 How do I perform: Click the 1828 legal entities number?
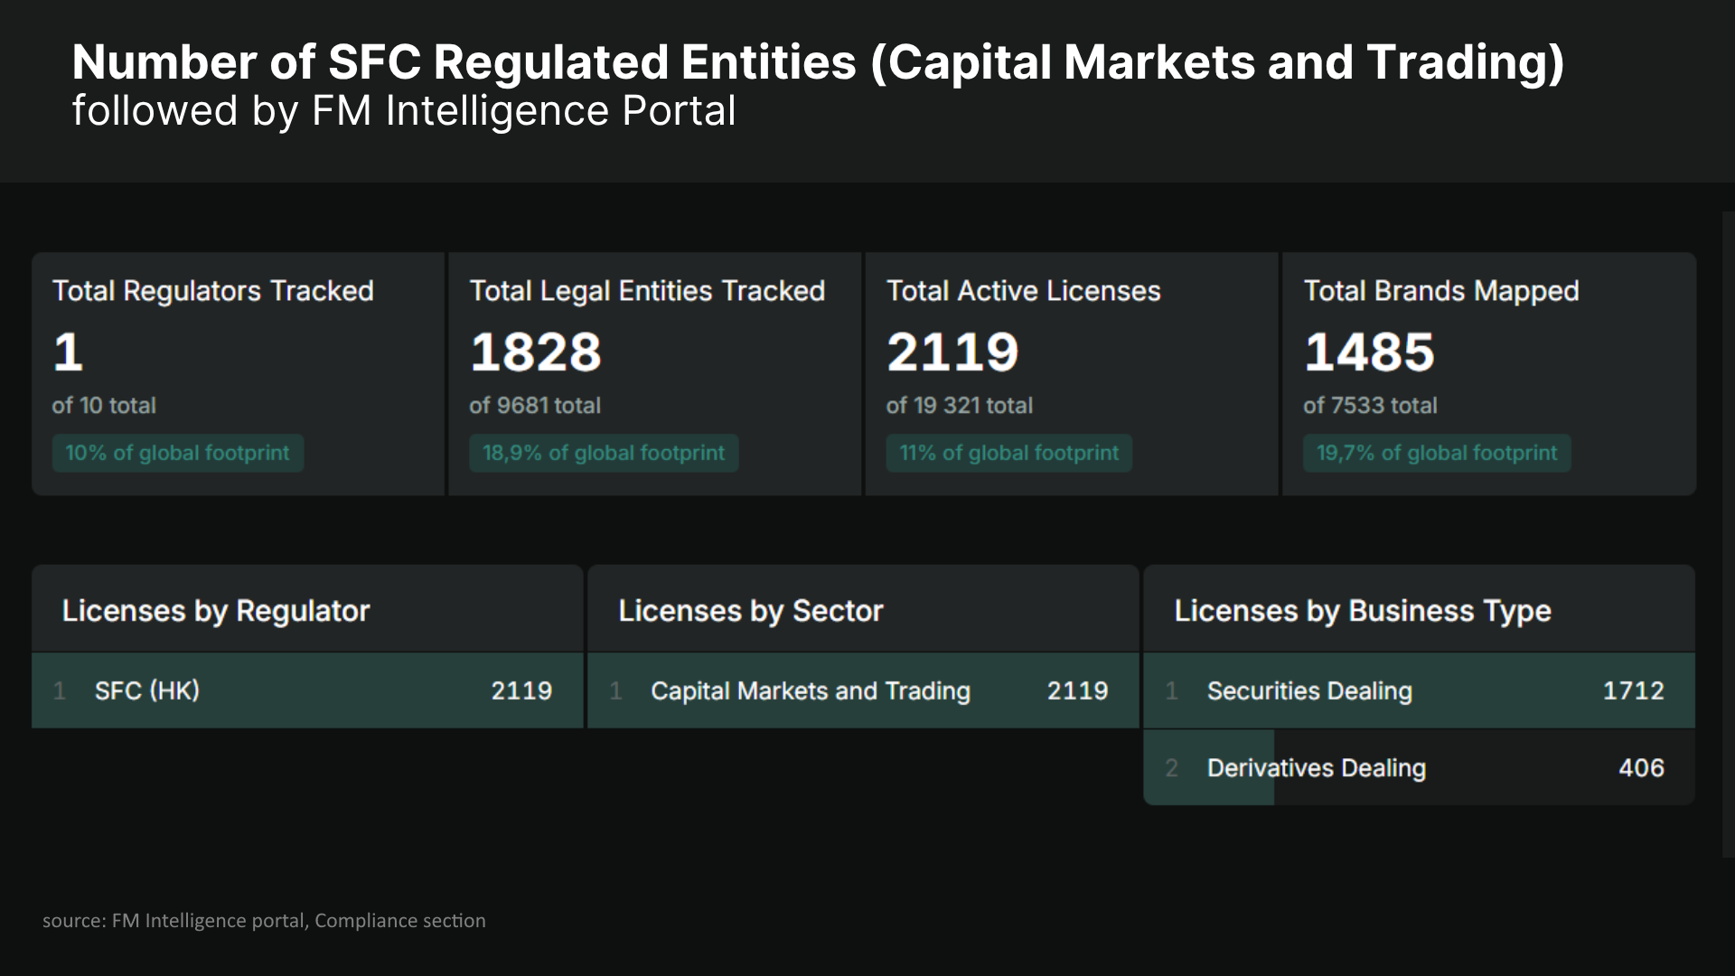536,352
